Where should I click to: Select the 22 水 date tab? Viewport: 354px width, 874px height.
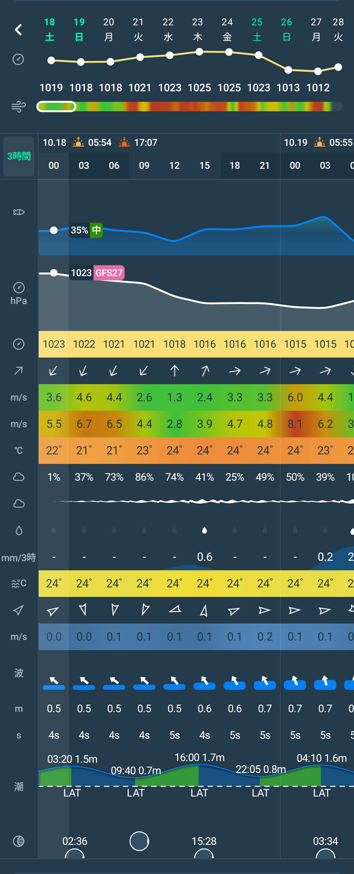[168, 30]
